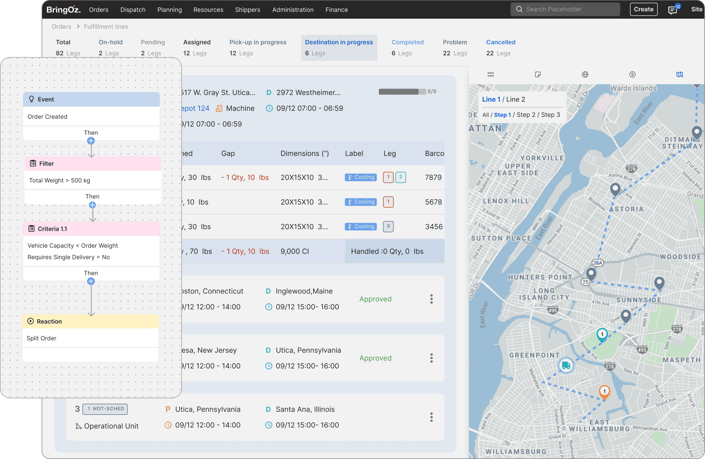Show All steps in map legend
The image size is (705, 459).
pyautogui.click(x=486, y=115)
